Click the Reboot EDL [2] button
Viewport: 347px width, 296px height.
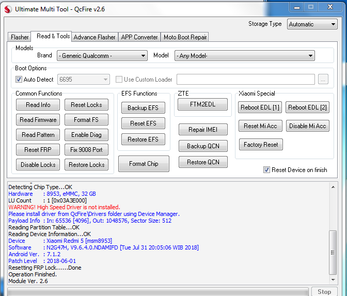307,107
